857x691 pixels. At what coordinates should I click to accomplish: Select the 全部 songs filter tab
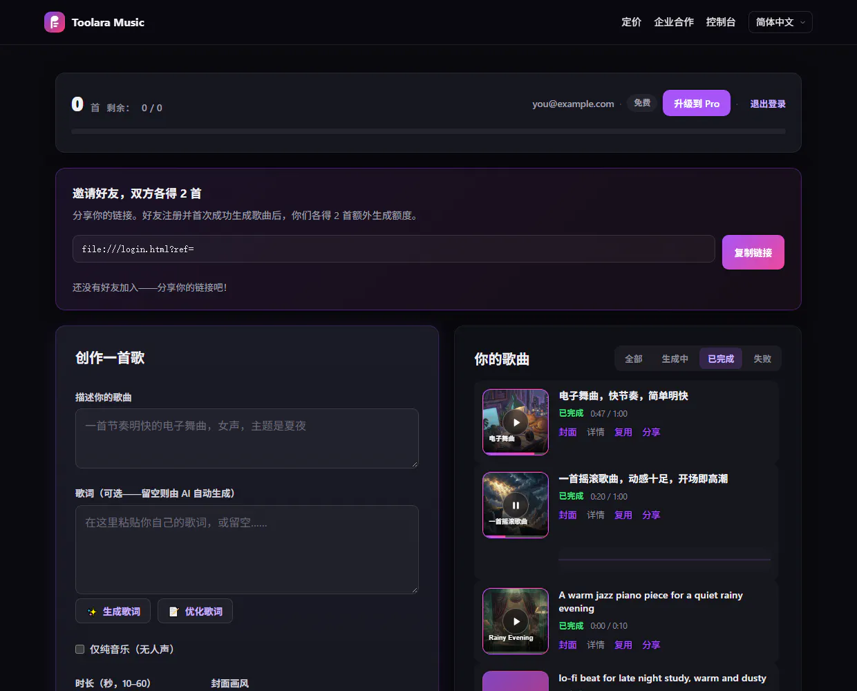634,359
